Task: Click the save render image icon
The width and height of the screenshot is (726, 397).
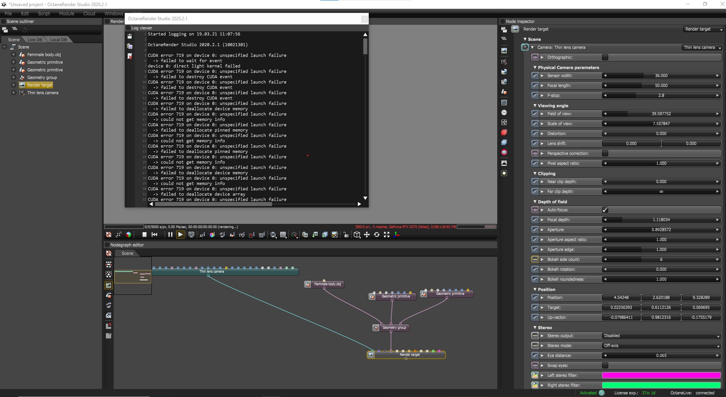Action: point(315,235)
